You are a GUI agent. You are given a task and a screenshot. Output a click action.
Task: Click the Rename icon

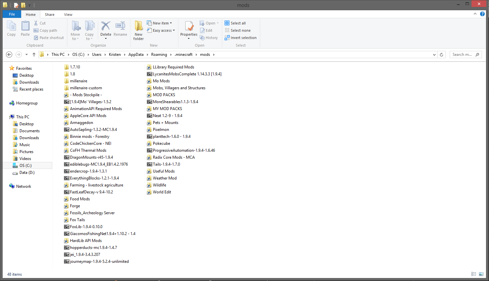[x=120, y=26]
